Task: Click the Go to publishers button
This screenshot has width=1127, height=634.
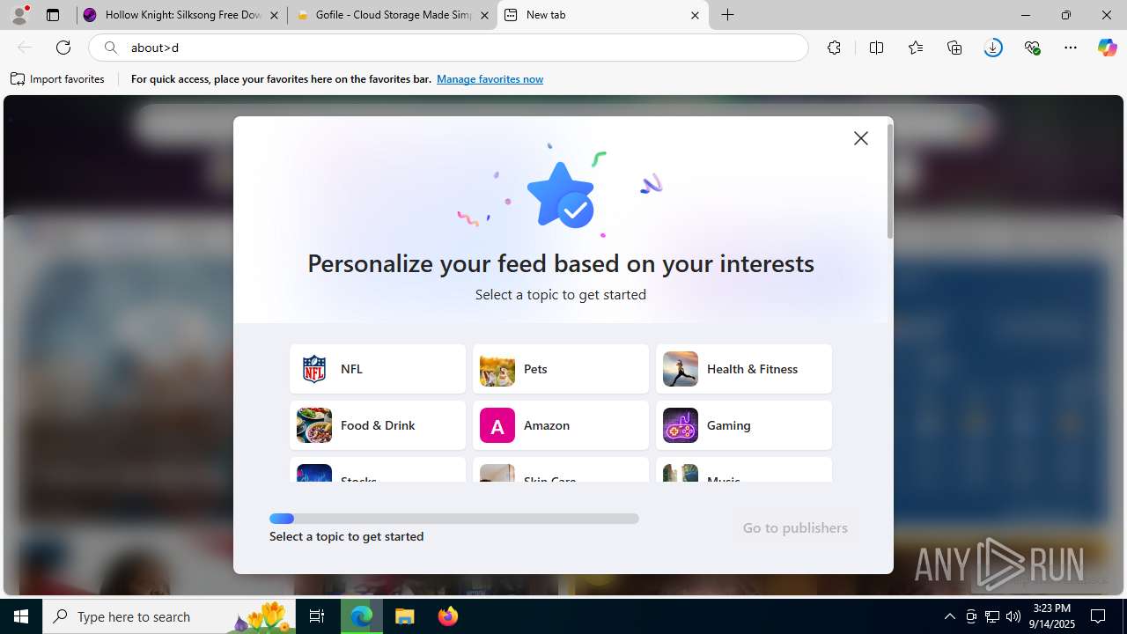Action: [795, 527]
